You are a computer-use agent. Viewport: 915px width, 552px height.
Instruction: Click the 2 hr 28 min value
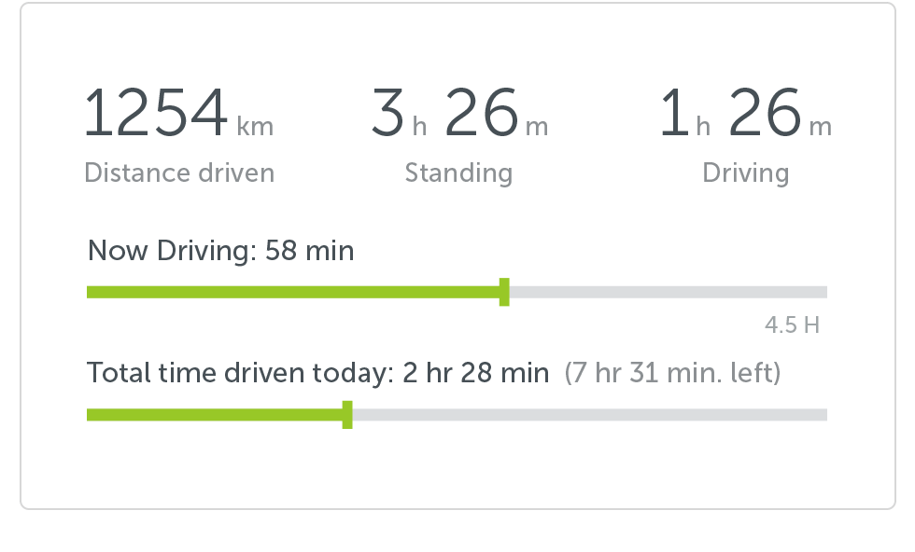(476, 374)
